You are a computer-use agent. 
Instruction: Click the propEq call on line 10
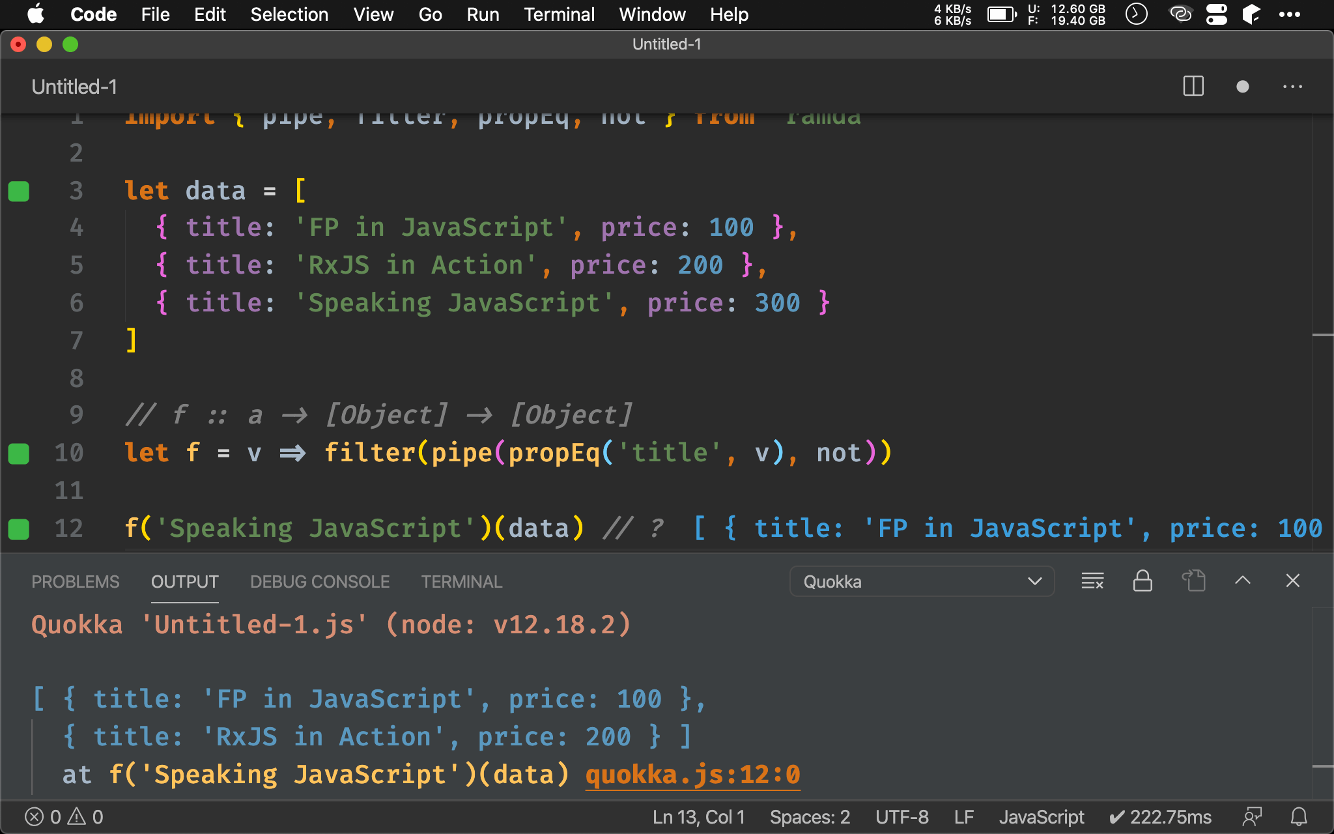coord(554,453)
